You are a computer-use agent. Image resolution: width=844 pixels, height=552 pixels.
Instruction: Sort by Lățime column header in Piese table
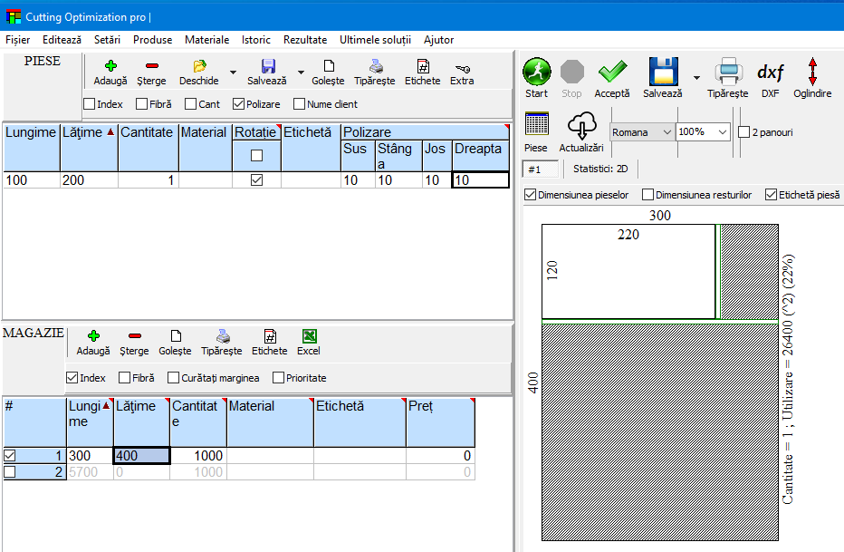tap(88, 132)
